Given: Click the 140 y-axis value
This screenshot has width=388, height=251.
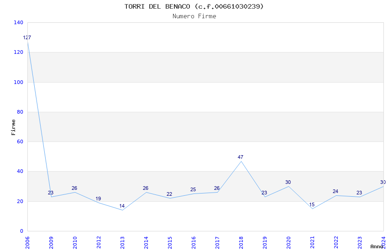Looking at the screenshot, I should [x=19, y=22].
